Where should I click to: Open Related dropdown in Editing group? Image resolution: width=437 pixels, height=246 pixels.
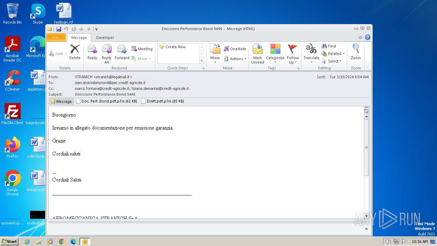point(333,54)
